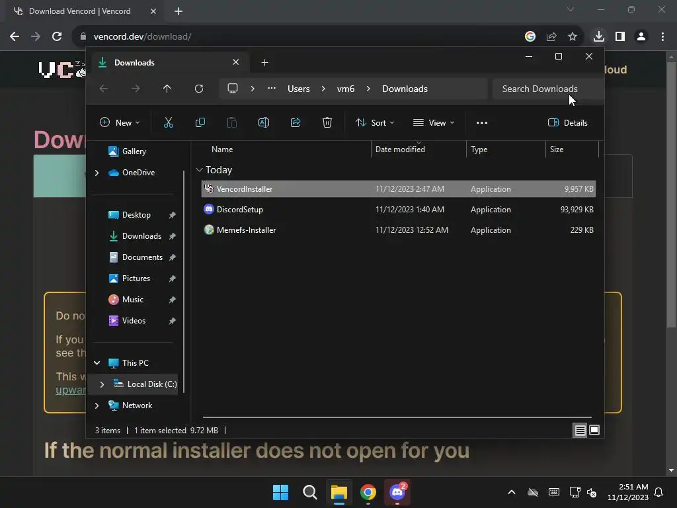677x508 pixels.
Task: Open a new Chrome tab
Action: click(179, 11)
